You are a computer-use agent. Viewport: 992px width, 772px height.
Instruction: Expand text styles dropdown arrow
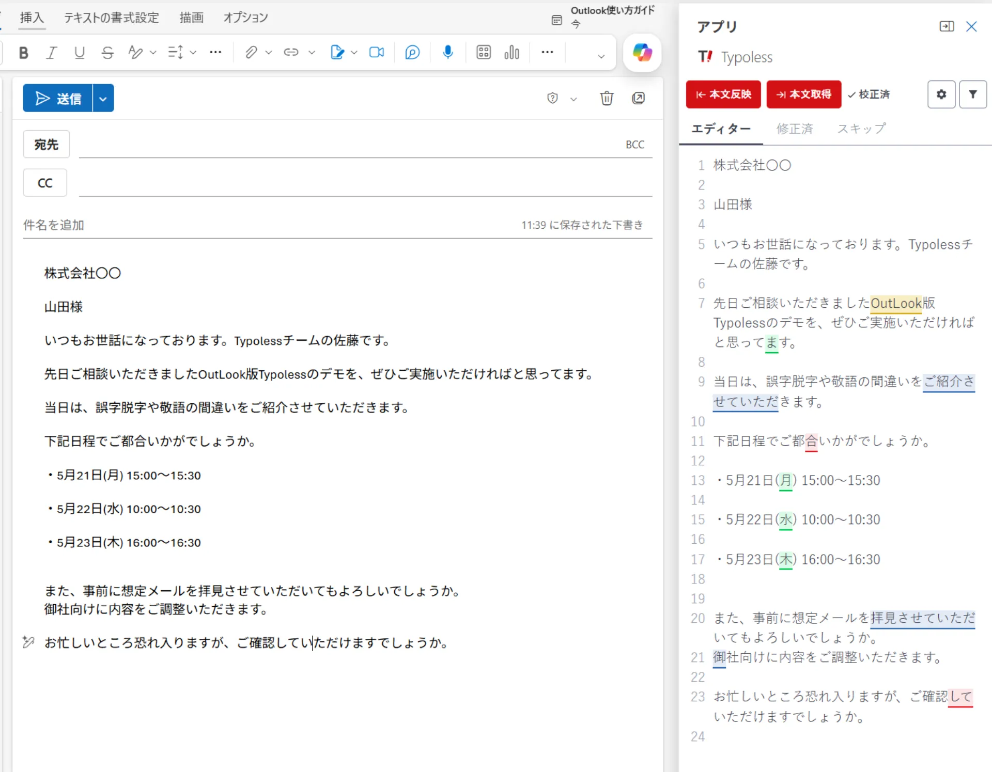click(x=153, y=53)
